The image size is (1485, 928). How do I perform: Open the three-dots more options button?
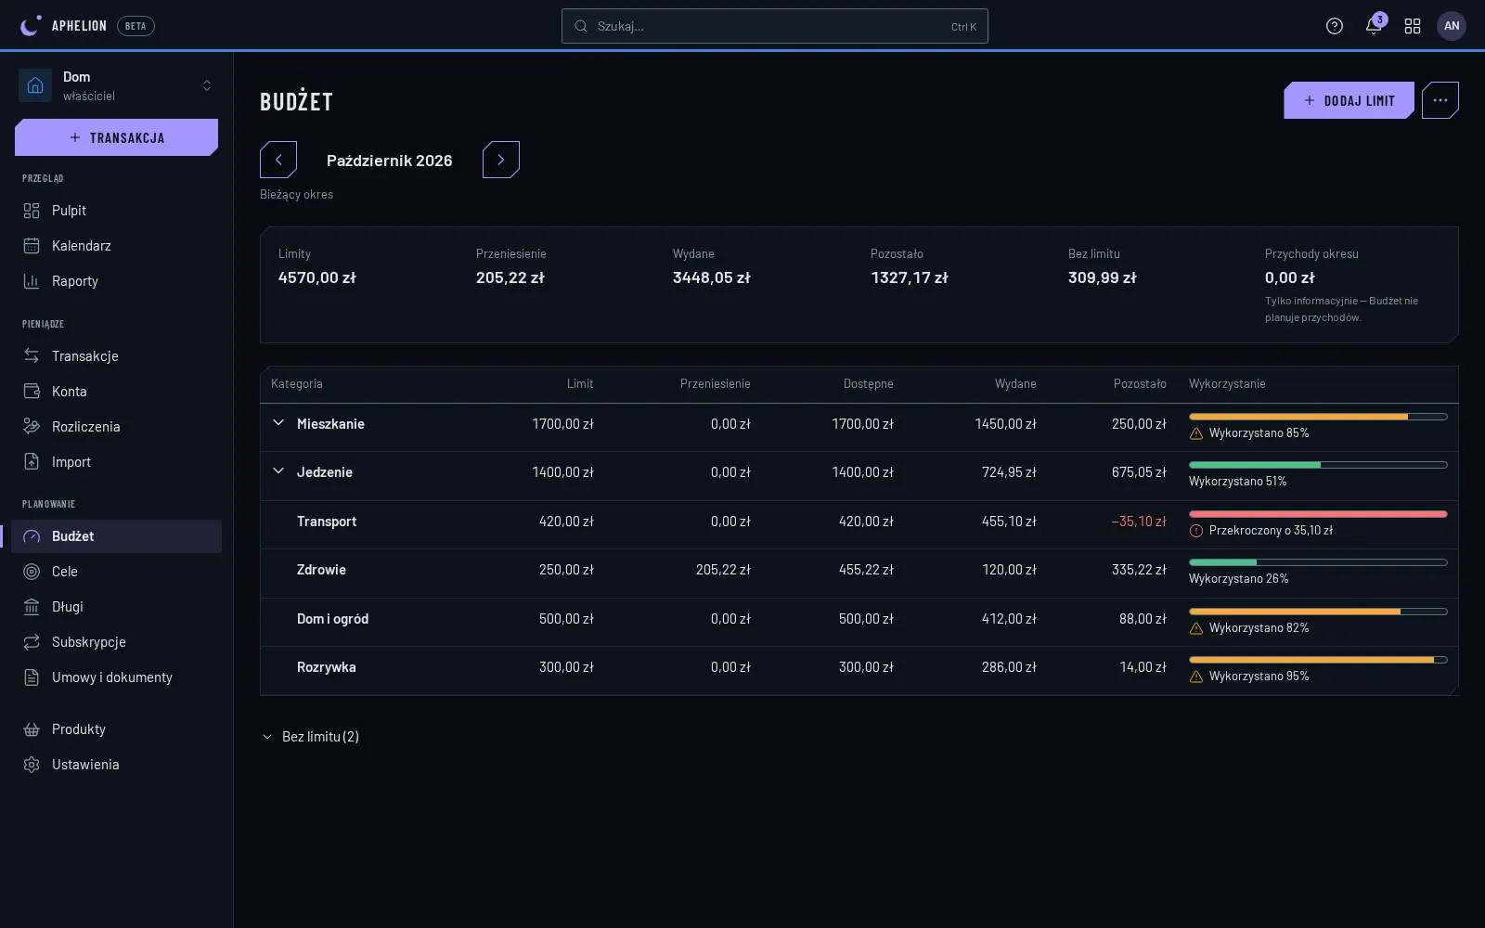point(1440,100)
